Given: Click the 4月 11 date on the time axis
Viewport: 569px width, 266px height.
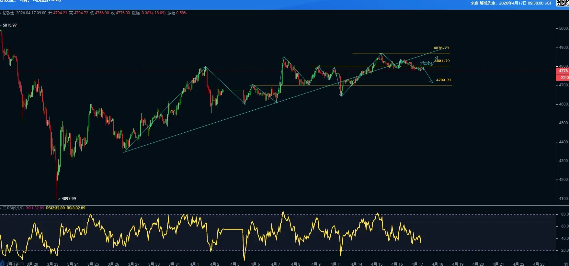Looking at the screenshot, I should [336, 264].
